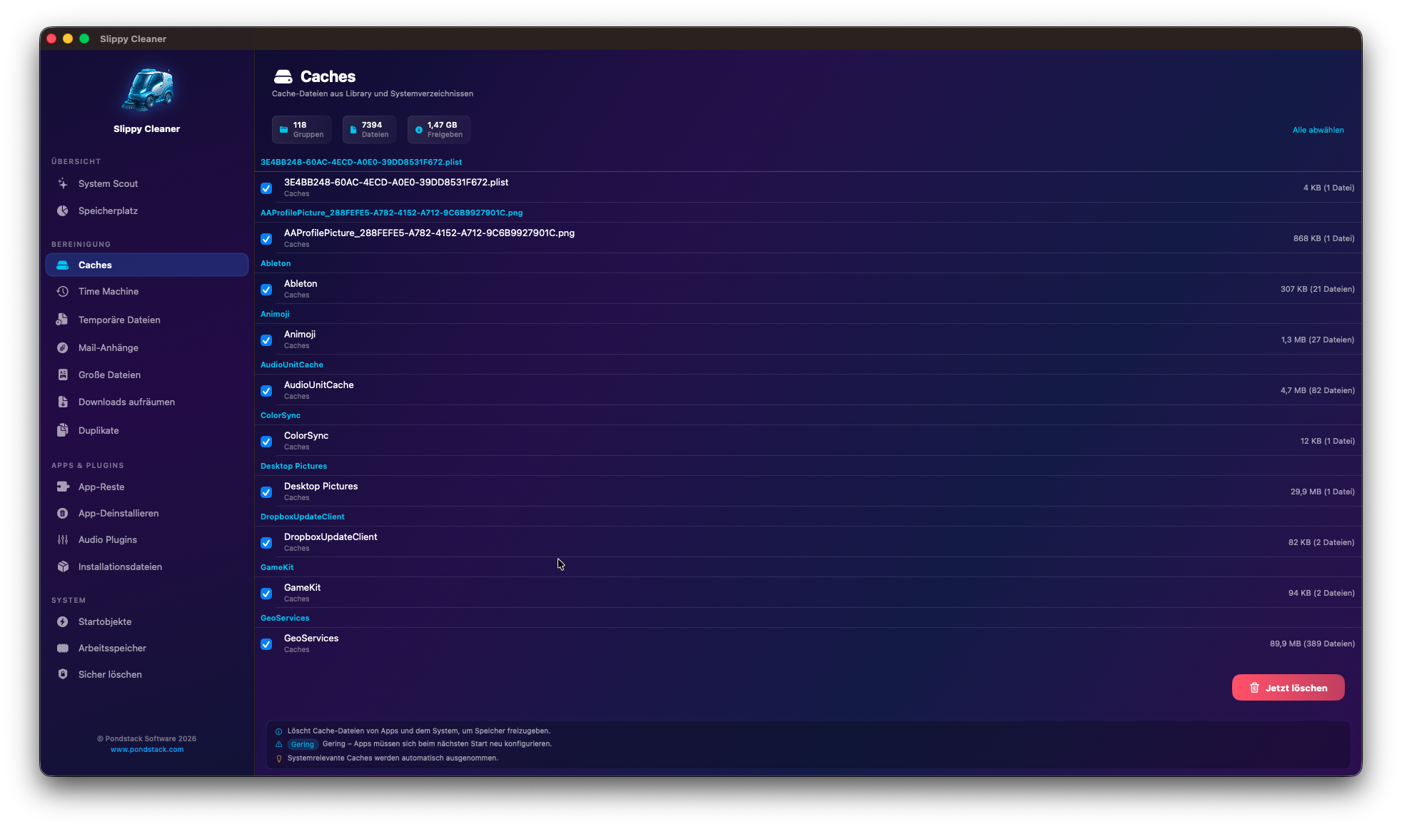
Task: Uncheck the AudioUnitCache checkbox
Action: coord(266,391)
